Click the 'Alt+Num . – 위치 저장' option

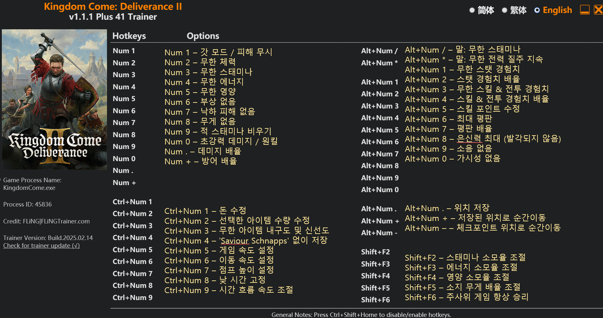pyautogui.click(x=447, y=208)
